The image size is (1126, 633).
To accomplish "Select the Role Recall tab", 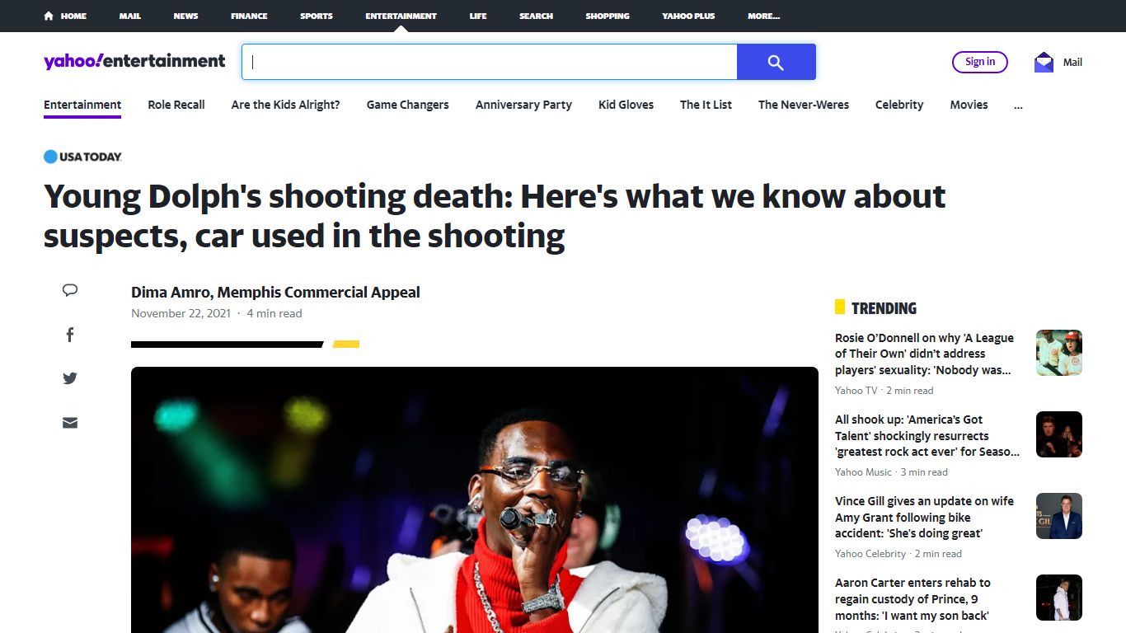I will (x=176, y=105).
